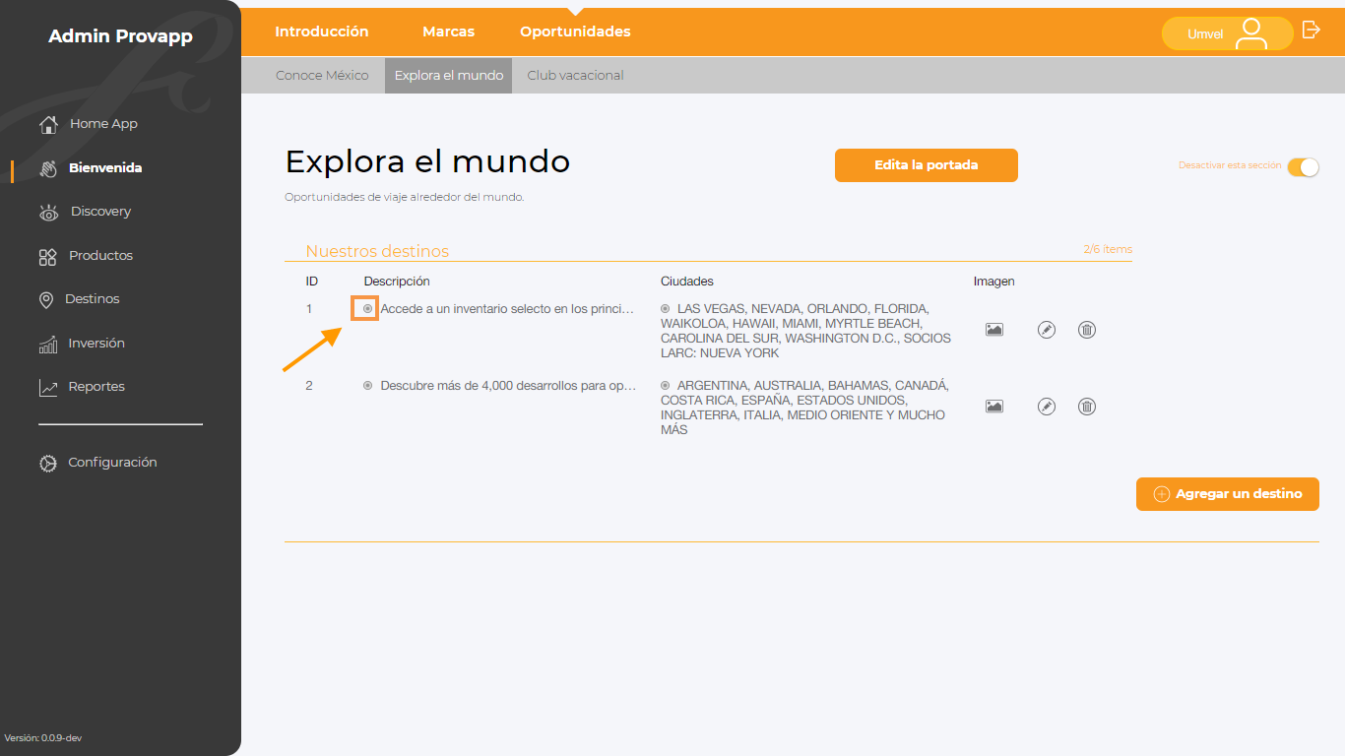Click the Nuestros destinos section heading
Viewport: 1345px width, 756px height.
(x=377, y=251)
